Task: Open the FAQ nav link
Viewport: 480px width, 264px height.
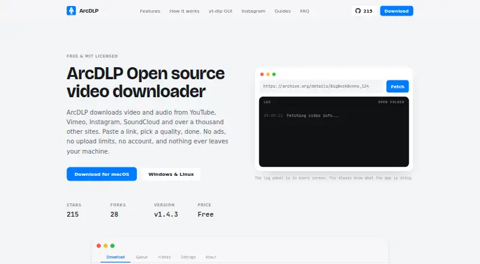Action: (x=305, y=11)
